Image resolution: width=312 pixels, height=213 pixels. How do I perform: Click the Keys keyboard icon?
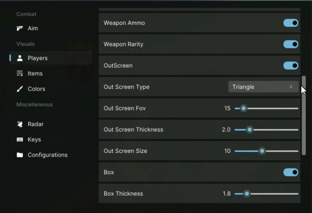[20, 140]
